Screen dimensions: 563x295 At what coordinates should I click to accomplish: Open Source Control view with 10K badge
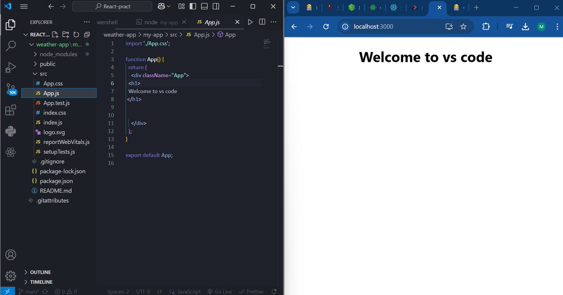pyautogui.click(x=10, y=89)
